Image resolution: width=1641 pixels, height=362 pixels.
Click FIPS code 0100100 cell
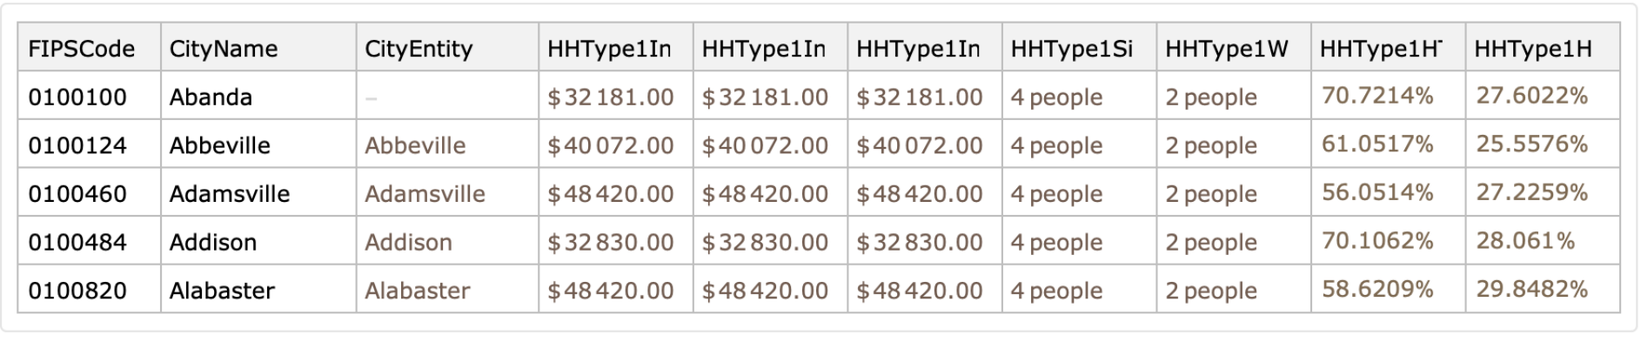[x=77, y=97]
